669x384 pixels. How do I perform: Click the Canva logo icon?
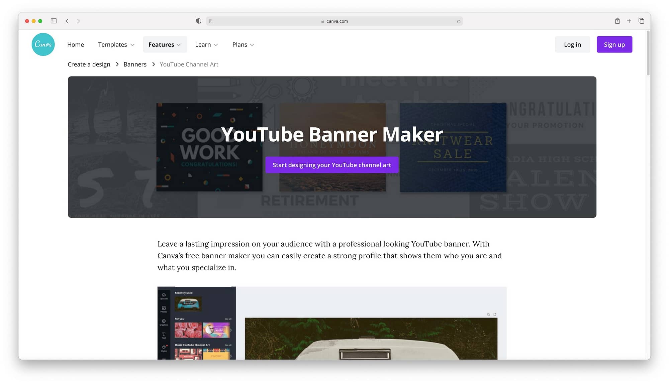click(43, 44)
